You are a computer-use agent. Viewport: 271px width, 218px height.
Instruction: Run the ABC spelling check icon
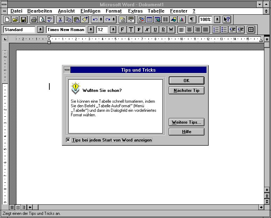[x=50, y=20]
